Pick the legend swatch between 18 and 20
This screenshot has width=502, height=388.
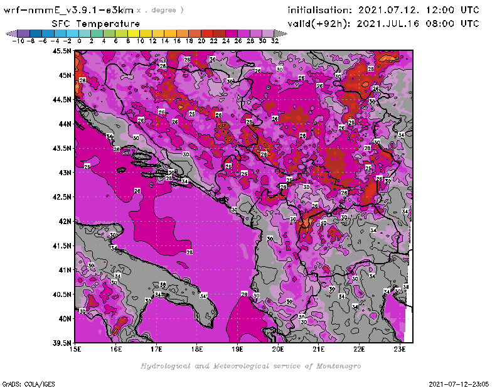(195, 34)
